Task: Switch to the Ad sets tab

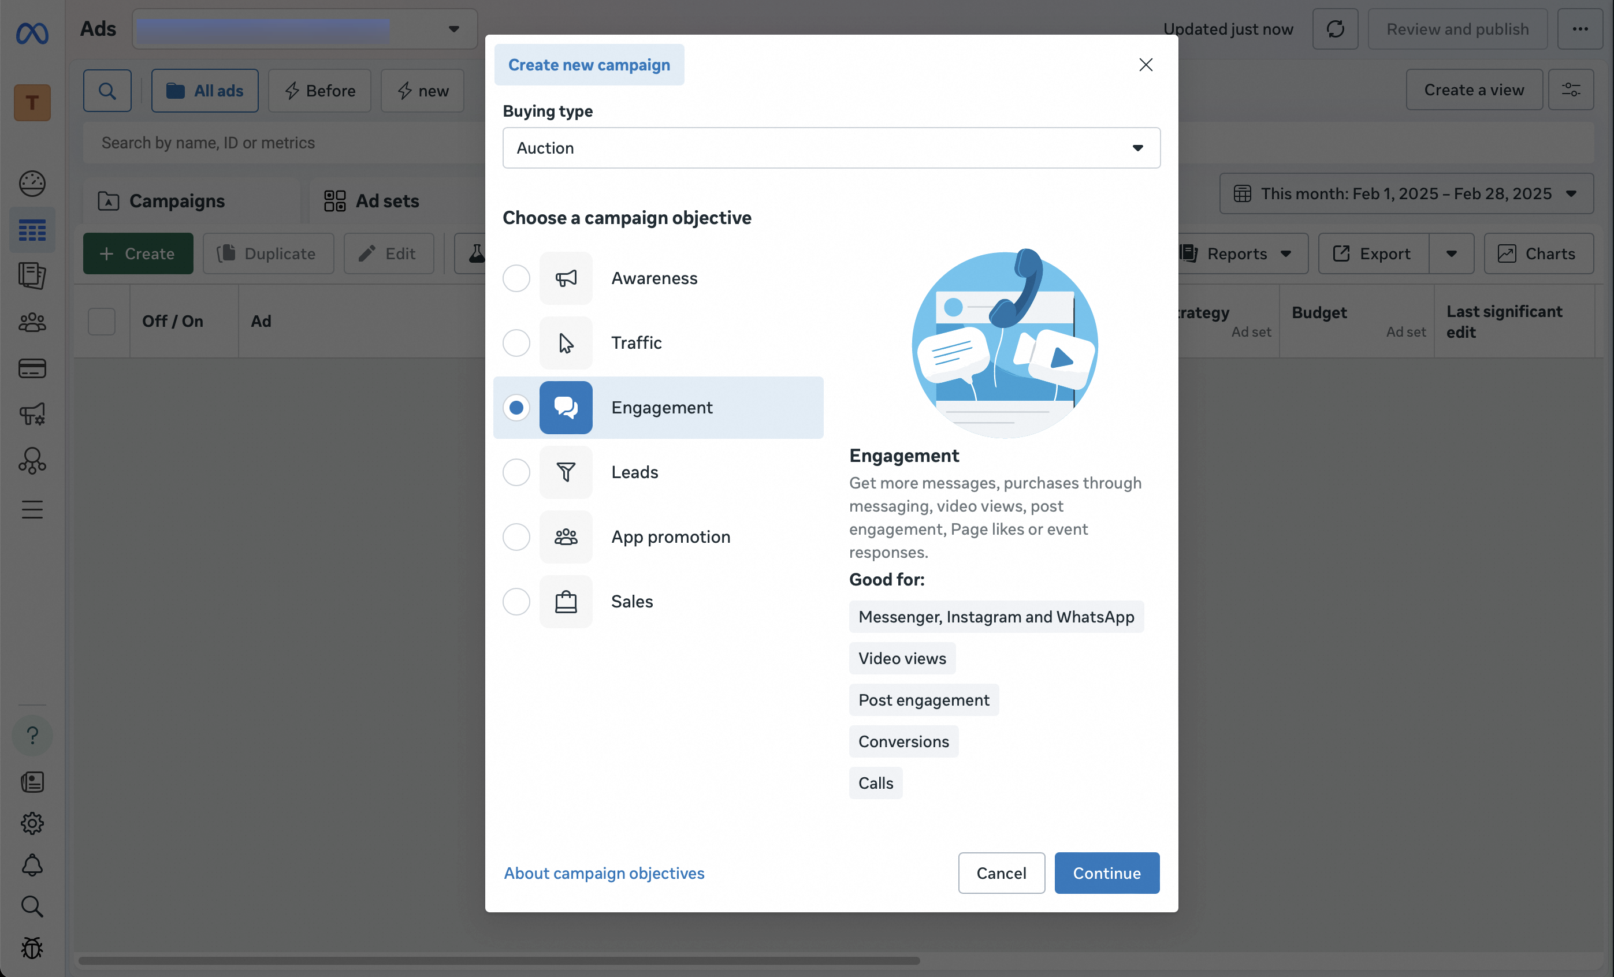Action: tap(386, 201)
